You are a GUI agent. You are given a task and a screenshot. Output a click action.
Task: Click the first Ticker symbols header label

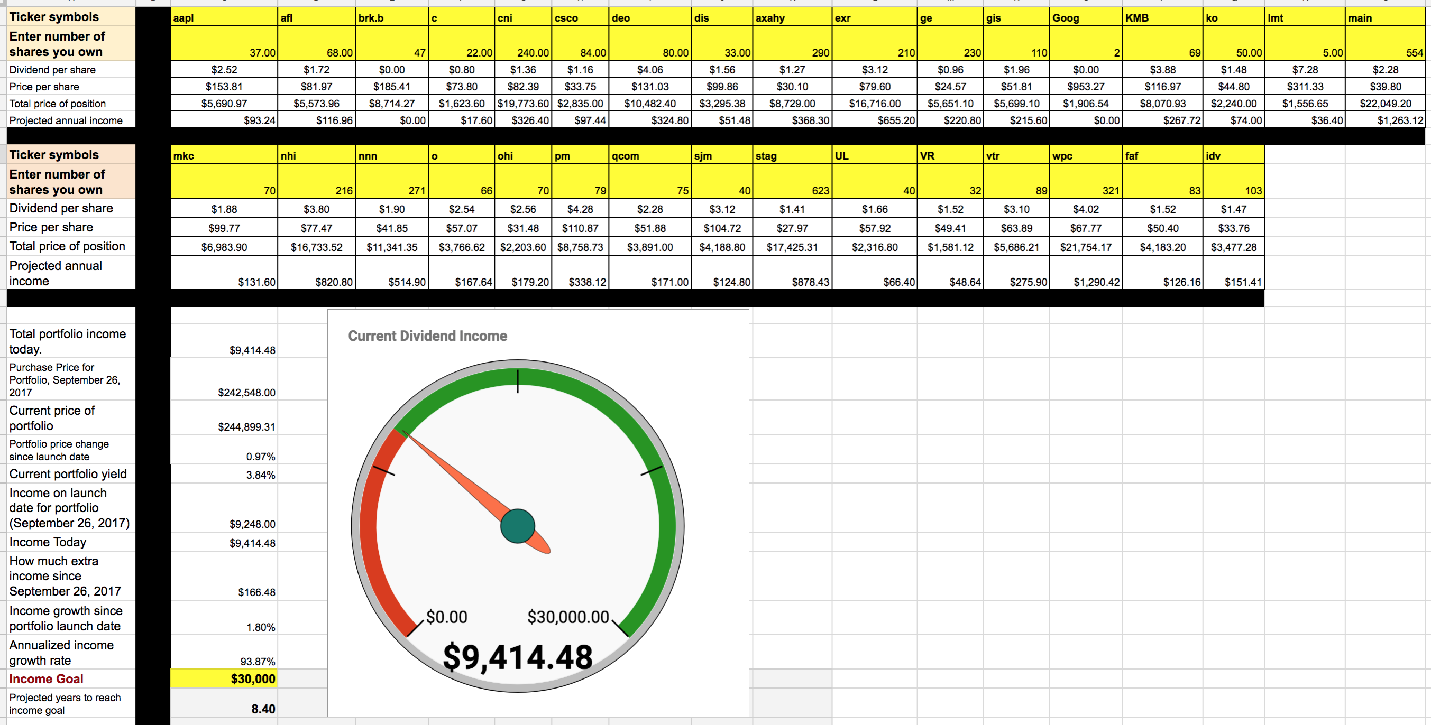pos(54,17)
